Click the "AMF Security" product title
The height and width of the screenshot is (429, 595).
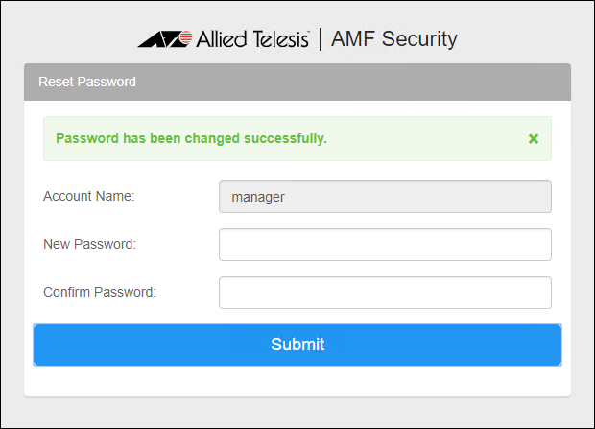[393, 39]
